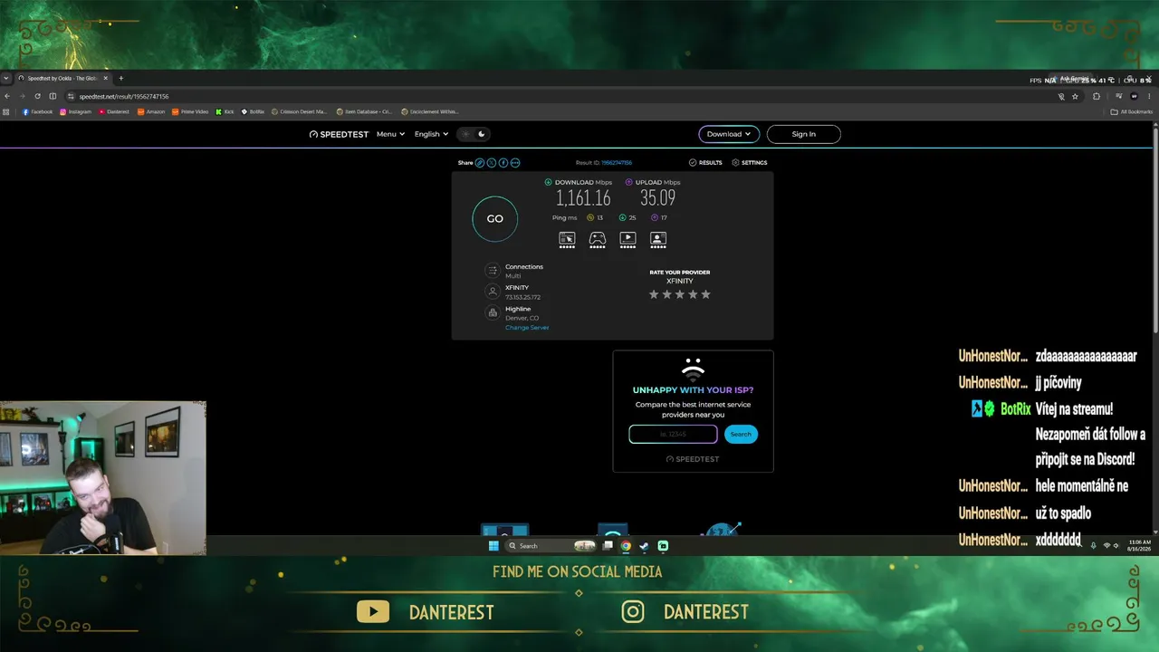Open the Crimson Desert Ma... bookmark
The width and height of the screenshot is (1159, 652).
(x=299, y=112)
